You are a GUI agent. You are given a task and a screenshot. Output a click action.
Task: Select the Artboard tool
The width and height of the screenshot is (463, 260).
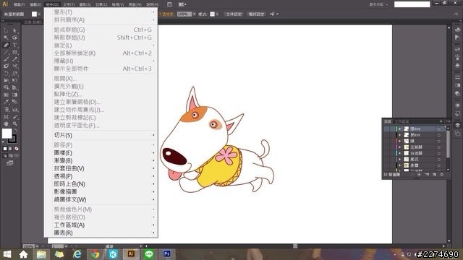[x=6, y=117]
